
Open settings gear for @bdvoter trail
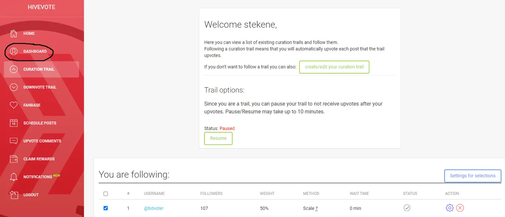449,208
